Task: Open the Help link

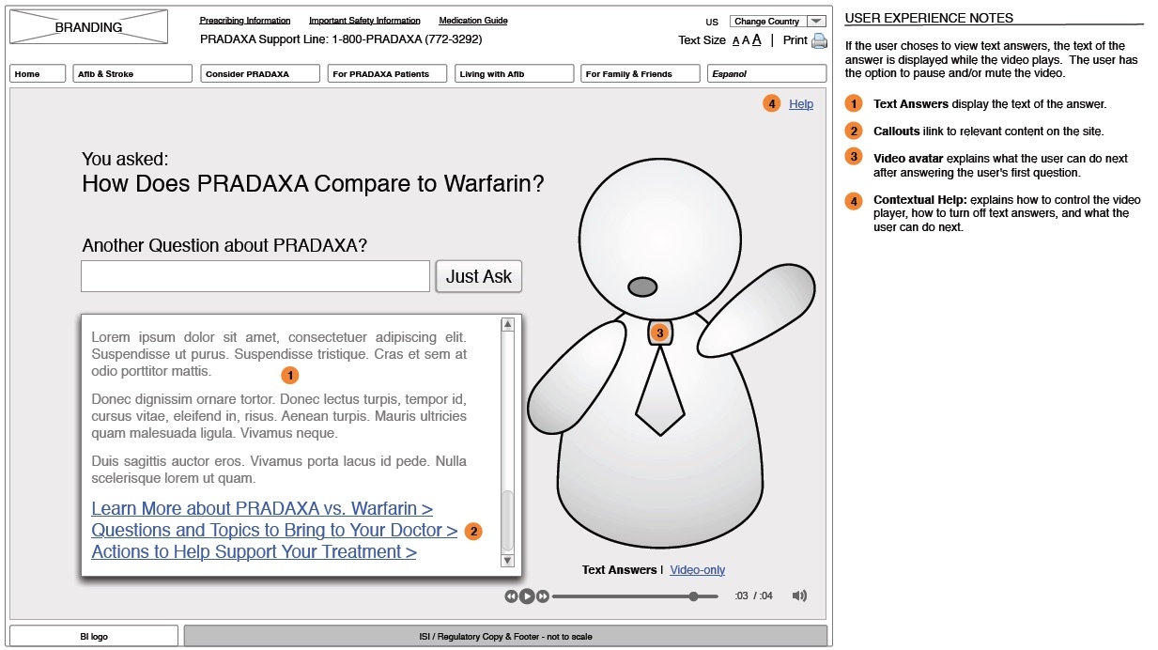Action: (x=801, y=104)
